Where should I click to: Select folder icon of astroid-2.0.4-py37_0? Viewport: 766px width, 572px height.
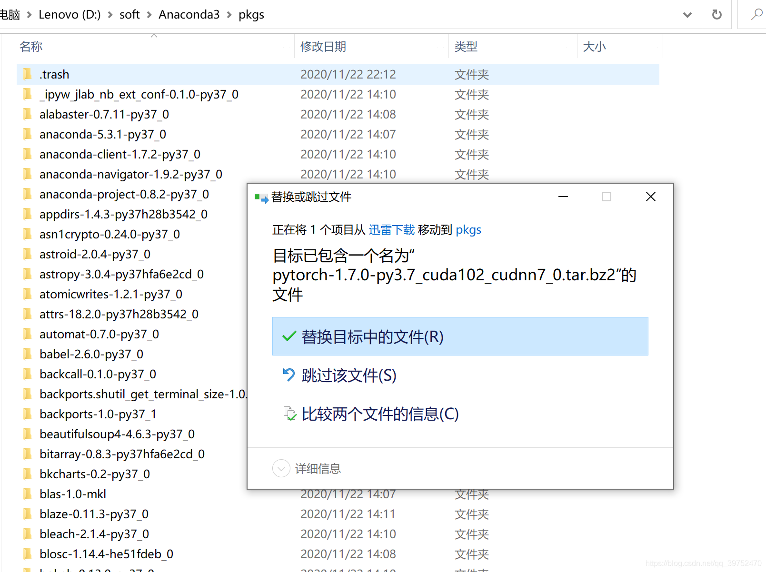(28, 254)
